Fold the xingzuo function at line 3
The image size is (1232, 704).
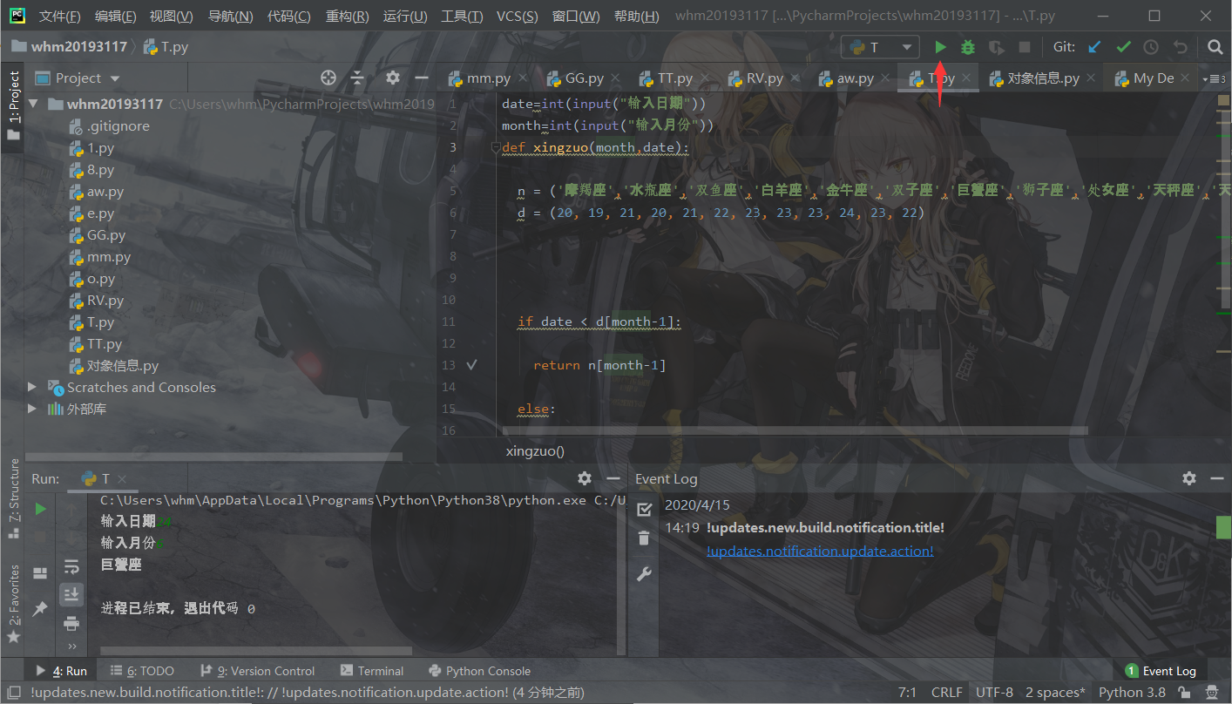coord(496,147)
